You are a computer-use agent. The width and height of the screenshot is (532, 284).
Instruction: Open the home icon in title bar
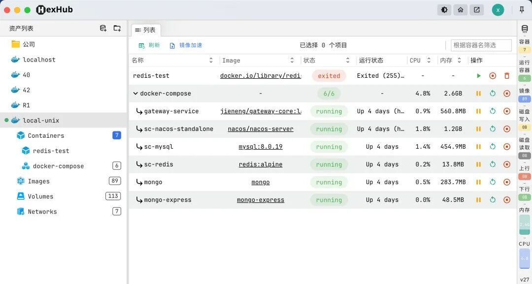tap(461, 10)
